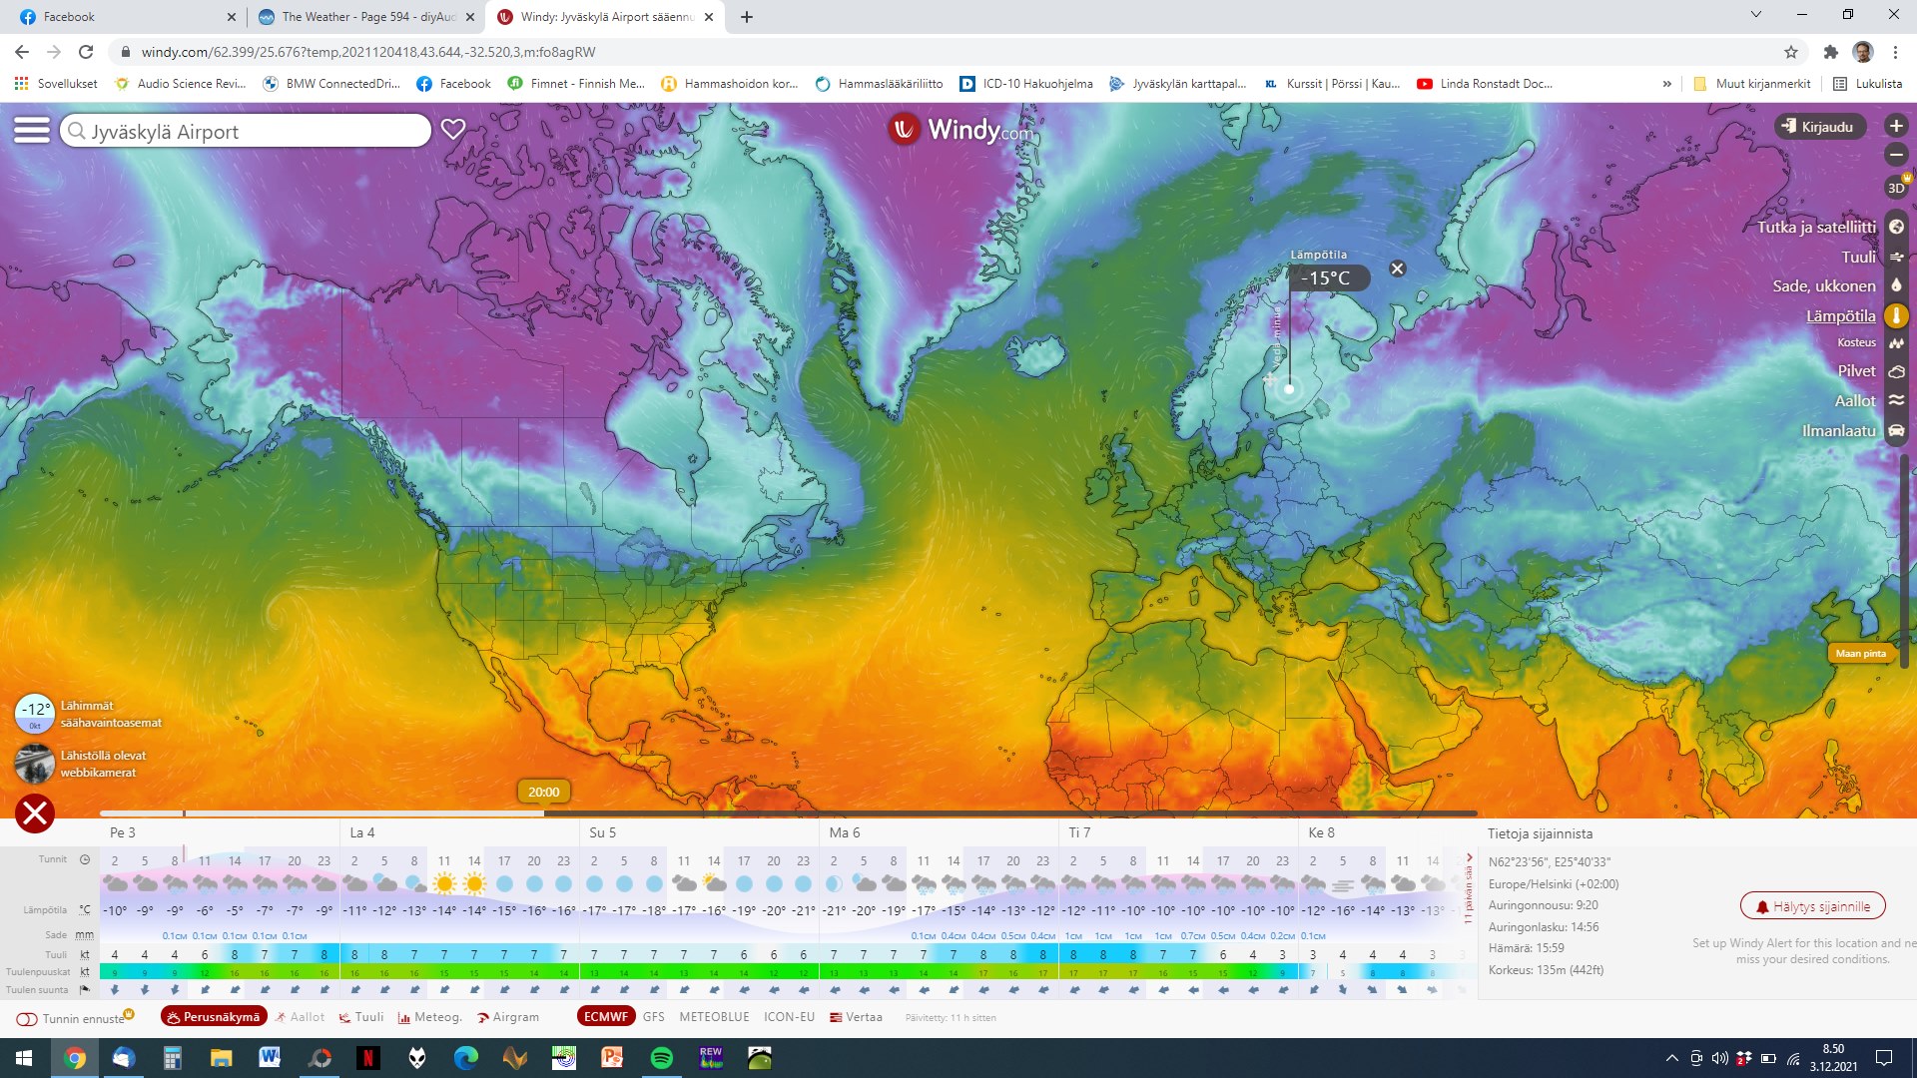The width and height of the screenshot is (1917, 1078).
Task: Change precipitation unit mm
Action: coord(85,935)
